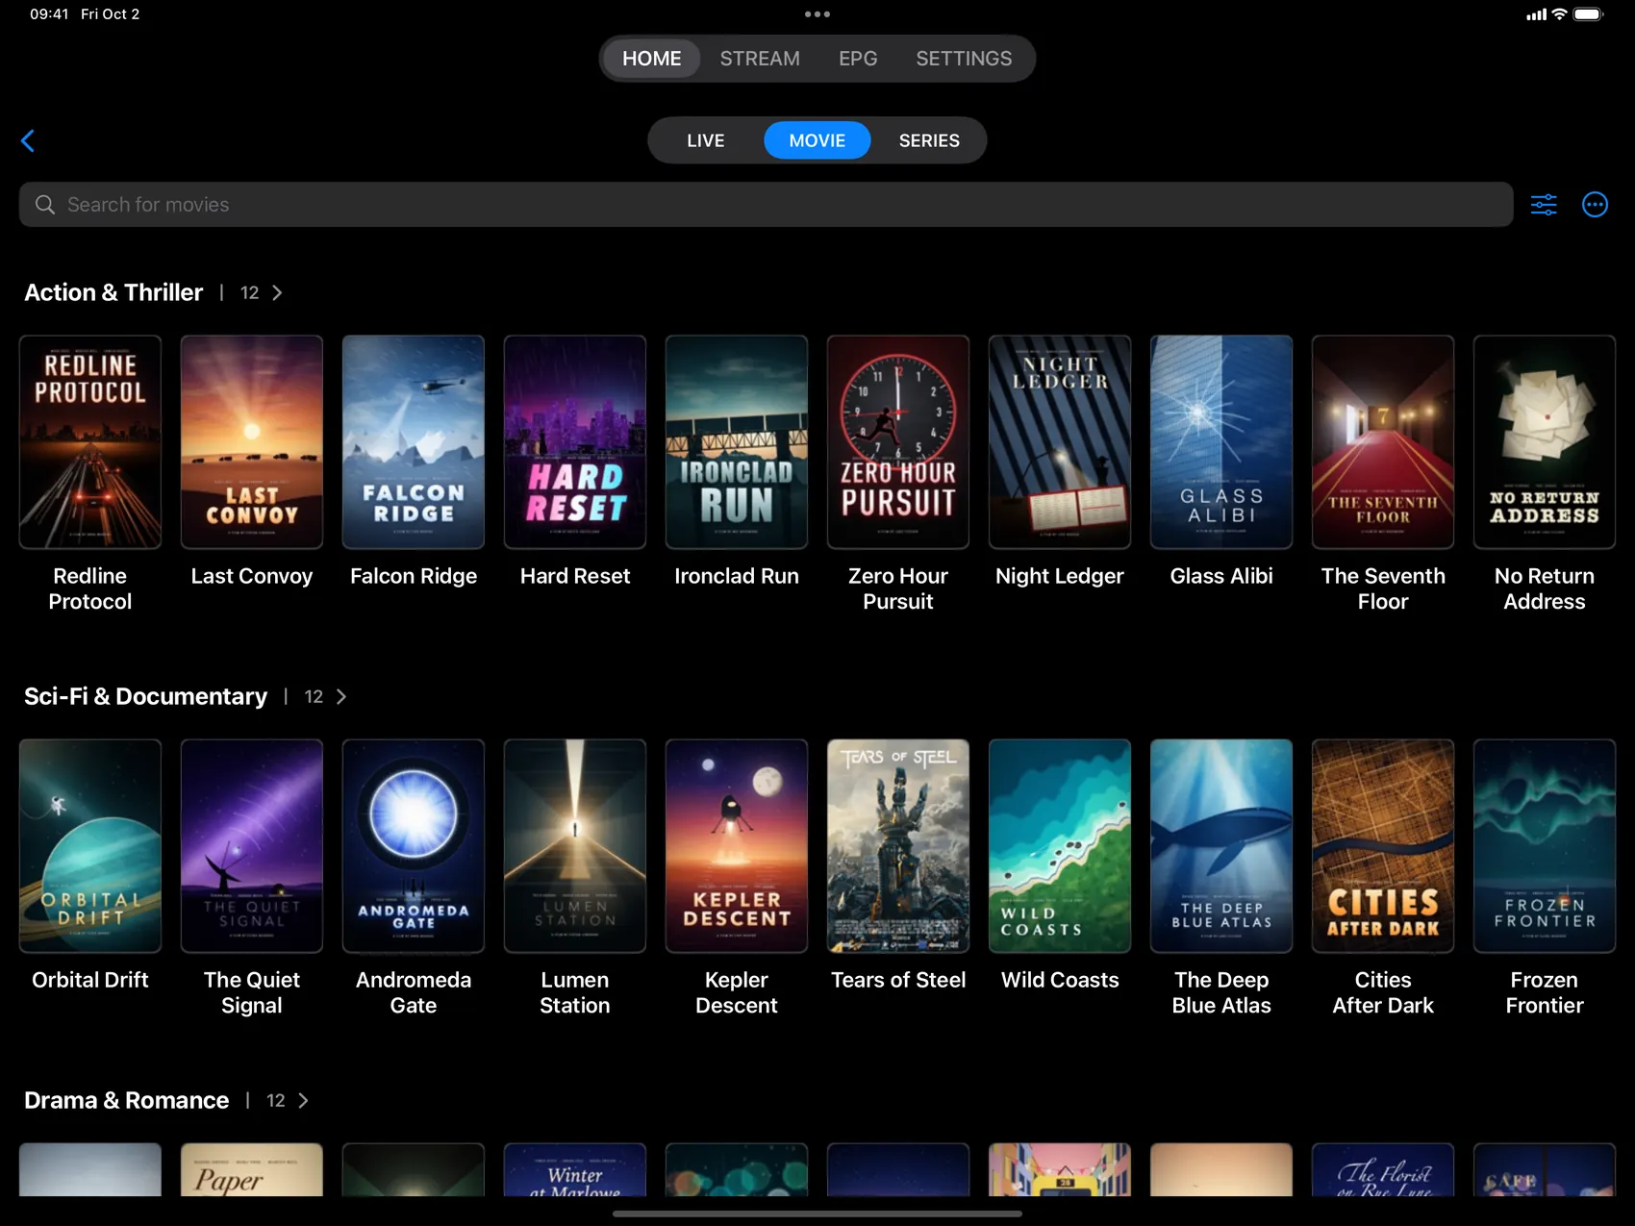1635x1226 pixels.
Task: Open the Hard Reset poster
Action: (x=575, y=442)
